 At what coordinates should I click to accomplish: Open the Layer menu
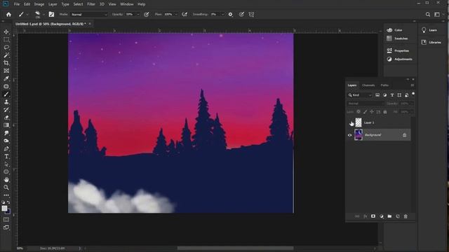click(x=53, y=4)
